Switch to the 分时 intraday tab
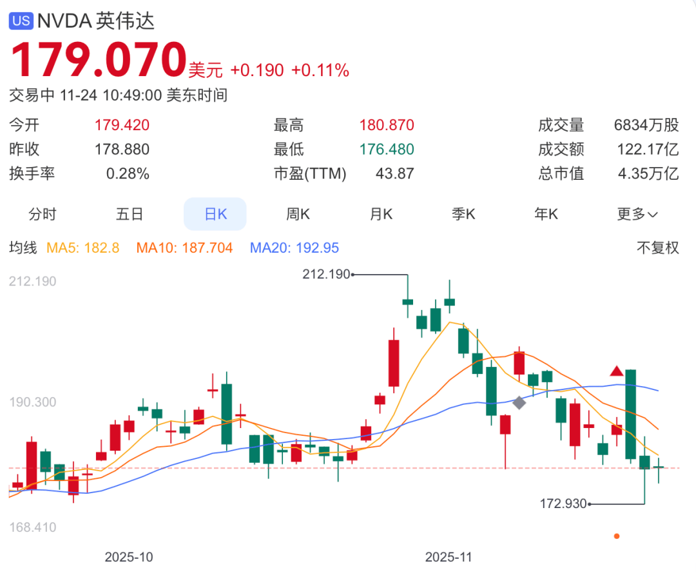 click(43, 215)
